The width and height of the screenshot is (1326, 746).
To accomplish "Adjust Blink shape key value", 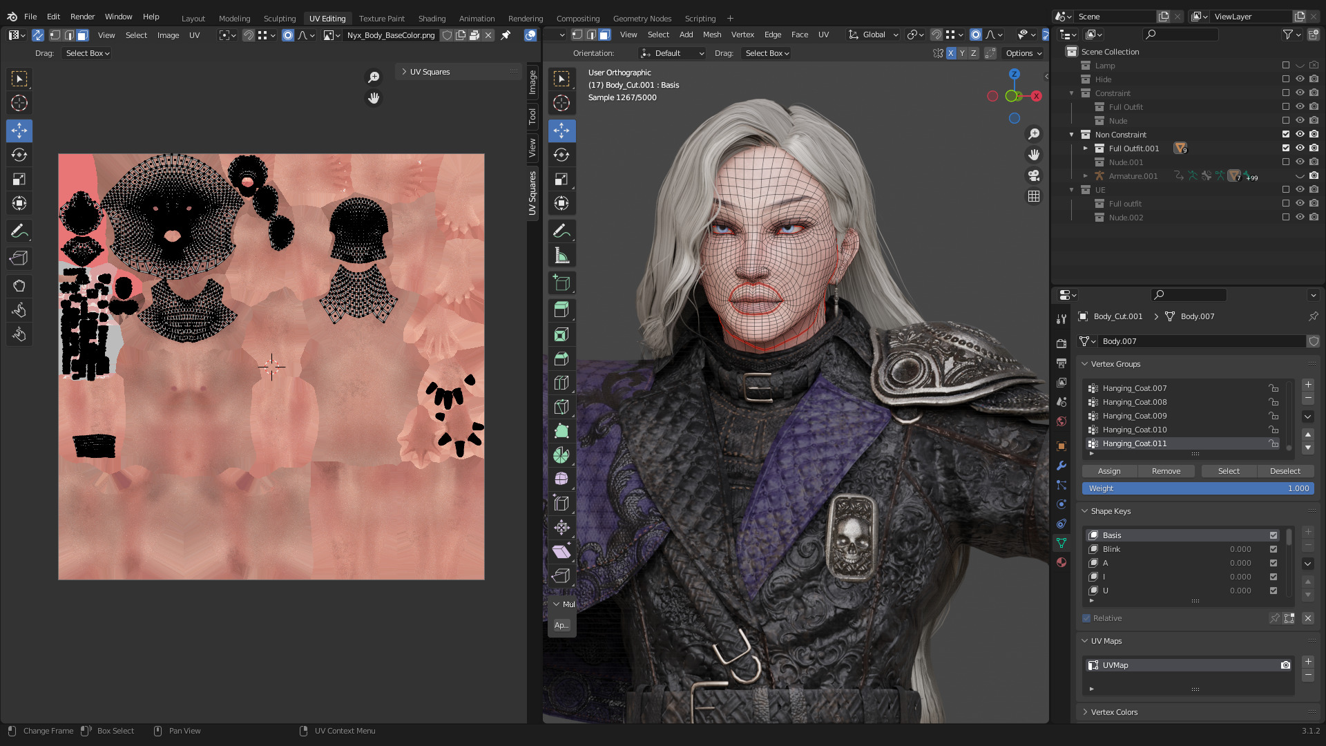I will click(1240, 549).
